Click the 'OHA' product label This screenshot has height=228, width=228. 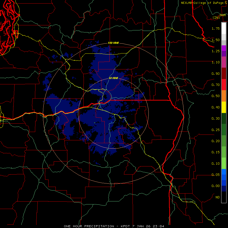(x=223, y=15)
